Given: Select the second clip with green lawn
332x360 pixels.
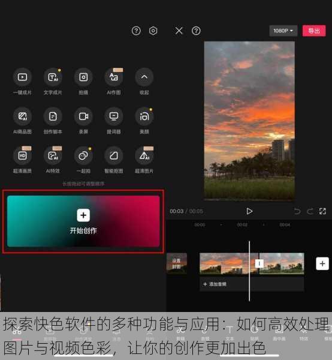Looking at the screenshot, I should tap(282, 263).
